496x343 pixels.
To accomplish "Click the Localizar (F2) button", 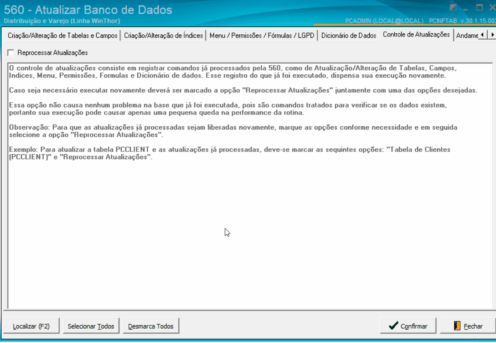I will coord(31,326).
